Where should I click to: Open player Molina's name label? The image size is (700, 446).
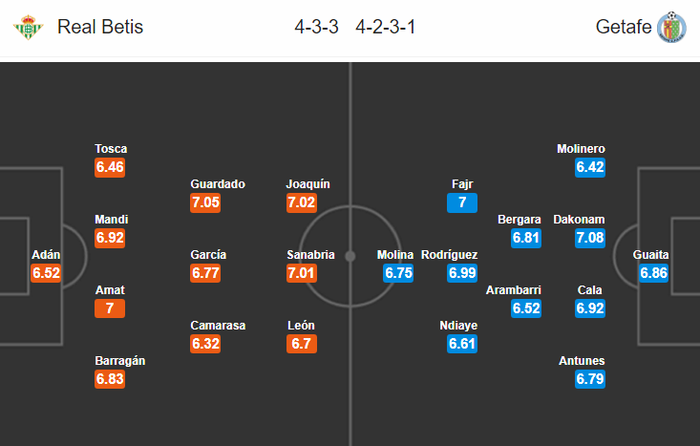click(395, 255)
